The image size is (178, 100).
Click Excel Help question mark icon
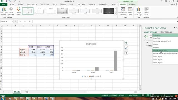tap(162, 1)
